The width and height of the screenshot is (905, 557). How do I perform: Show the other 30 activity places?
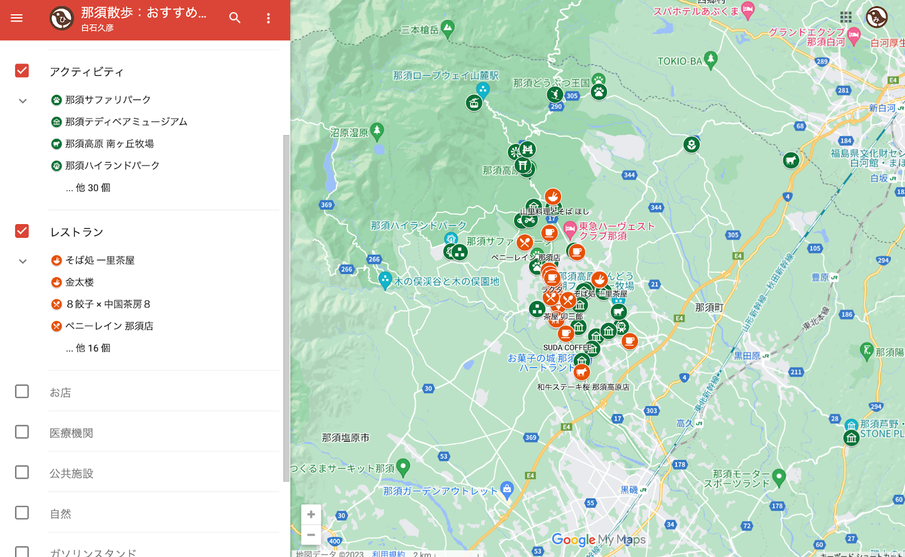pos(88,188)
